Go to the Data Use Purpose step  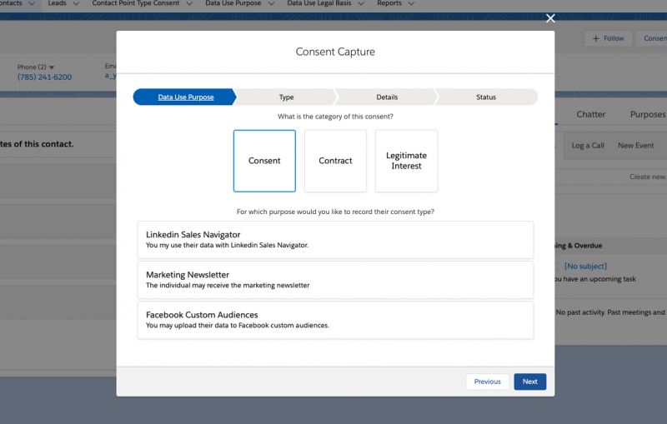[x=186, y=97]
